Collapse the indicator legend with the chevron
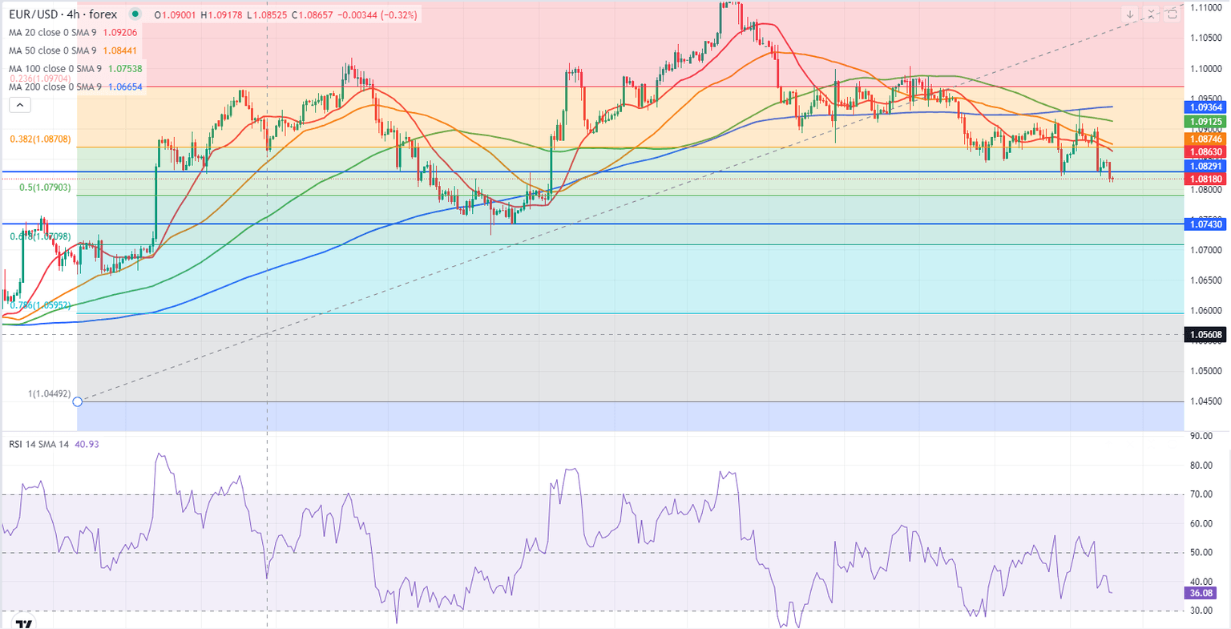The width and height of the screenshot is (1231, 629). pos(19,105)
